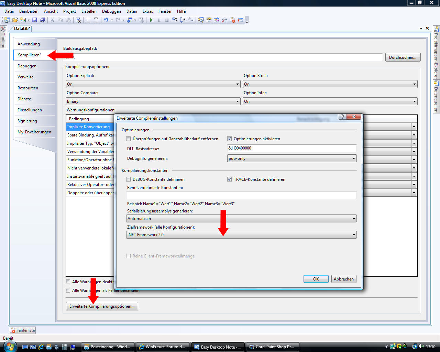Click the Save (floppy disk) toolbar icon
This screenshot has width=440, height=352.
tap(35, 20)
